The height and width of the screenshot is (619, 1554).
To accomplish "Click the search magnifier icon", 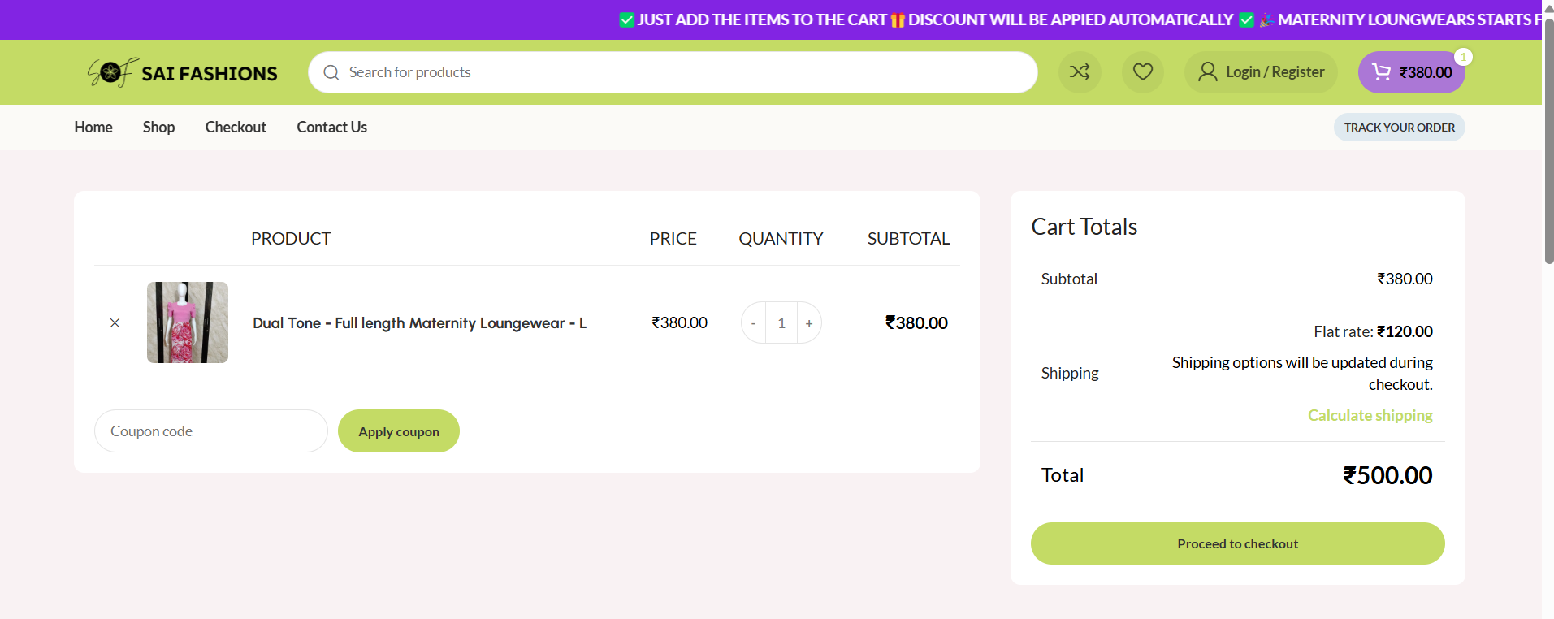I will click(x=331, y=72).
